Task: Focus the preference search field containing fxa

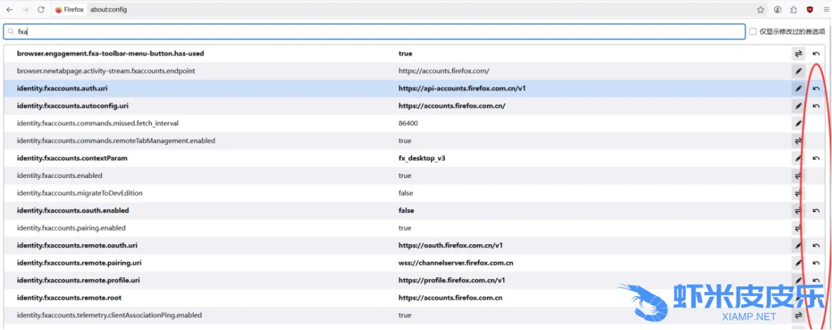Action: click(x=374, y=32)
